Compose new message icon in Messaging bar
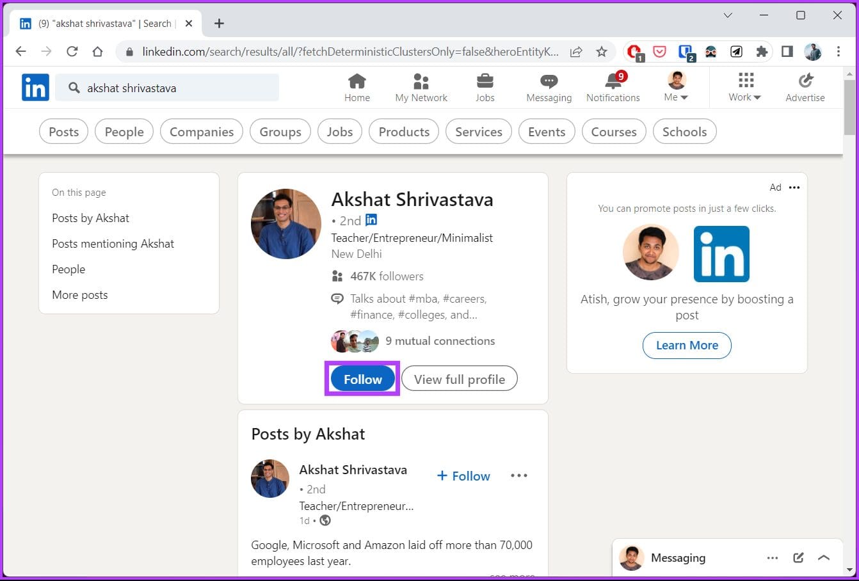 pos(798,558)
